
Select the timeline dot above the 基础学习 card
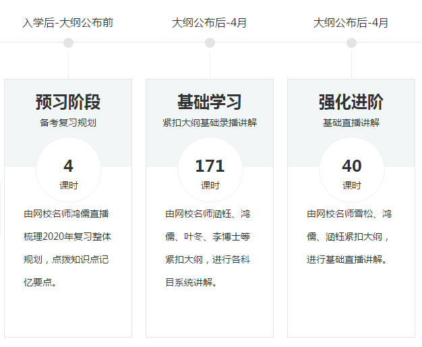point(210,43)
